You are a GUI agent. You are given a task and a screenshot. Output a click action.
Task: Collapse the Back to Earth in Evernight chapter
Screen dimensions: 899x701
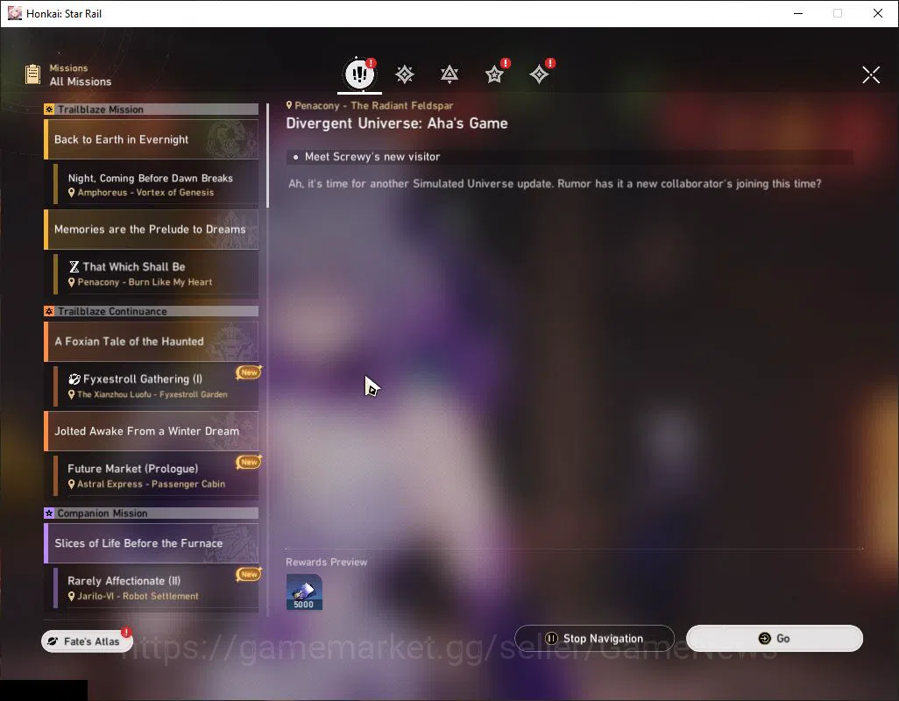152,139
